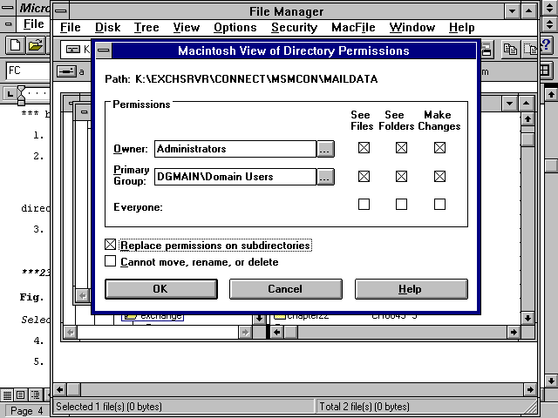The height and width of the screenshot is (418, 558).
Task: Open File menu in File Manager
Action: point(70,27)
